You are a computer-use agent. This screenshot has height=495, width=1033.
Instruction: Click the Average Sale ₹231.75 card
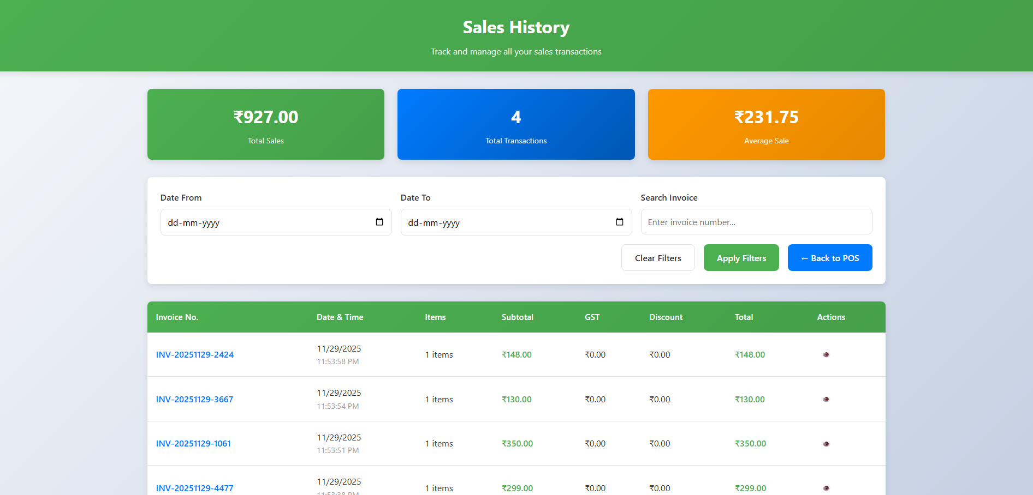click(x=766, y=124)
